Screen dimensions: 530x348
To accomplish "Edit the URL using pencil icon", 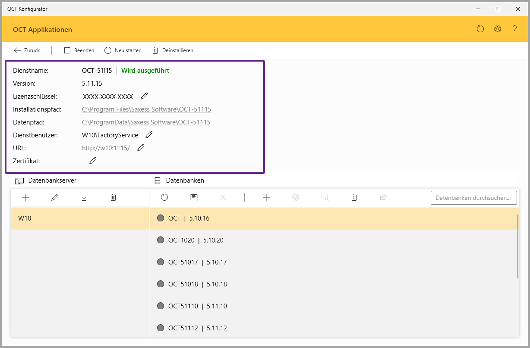I will pos(140,148).
